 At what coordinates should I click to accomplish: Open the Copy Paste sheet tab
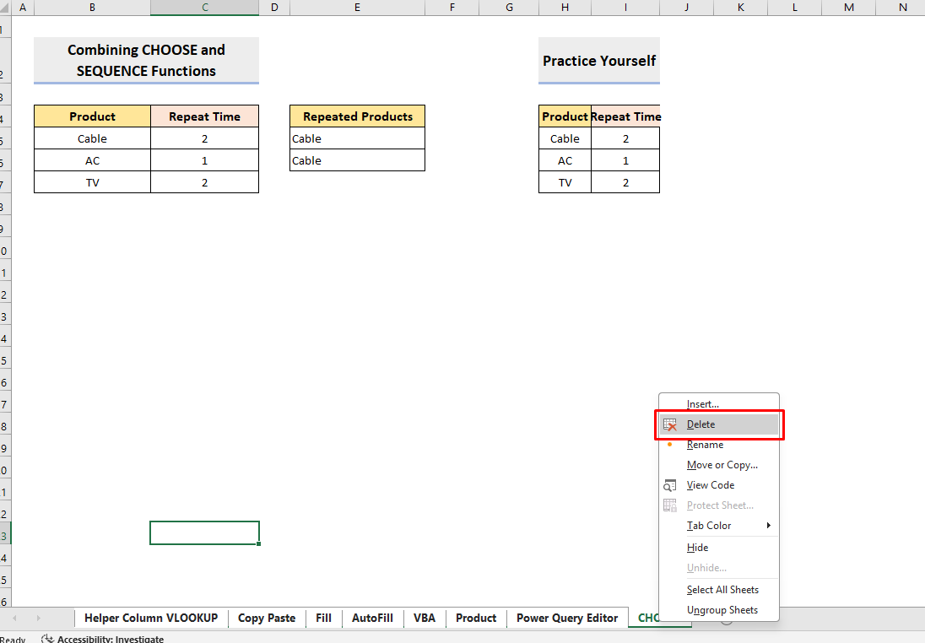click(x=267, y=619)
